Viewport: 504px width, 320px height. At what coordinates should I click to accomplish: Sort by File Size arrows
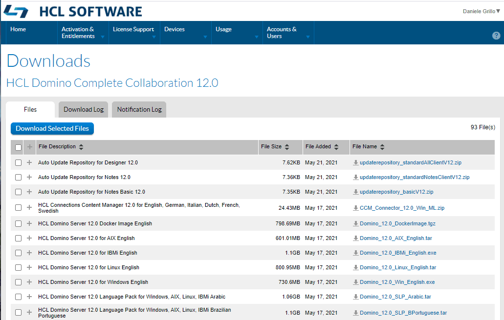point(287,147)
